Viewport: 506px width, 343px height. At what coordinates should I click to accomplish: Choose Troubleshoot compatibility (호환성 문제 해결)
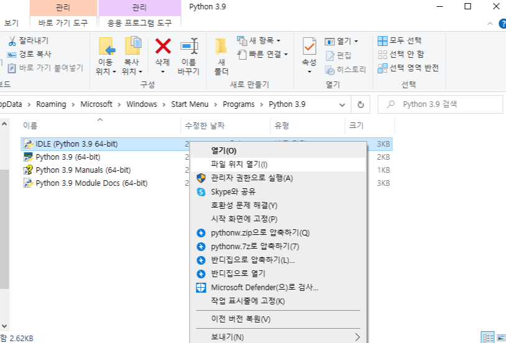point(278,205)
